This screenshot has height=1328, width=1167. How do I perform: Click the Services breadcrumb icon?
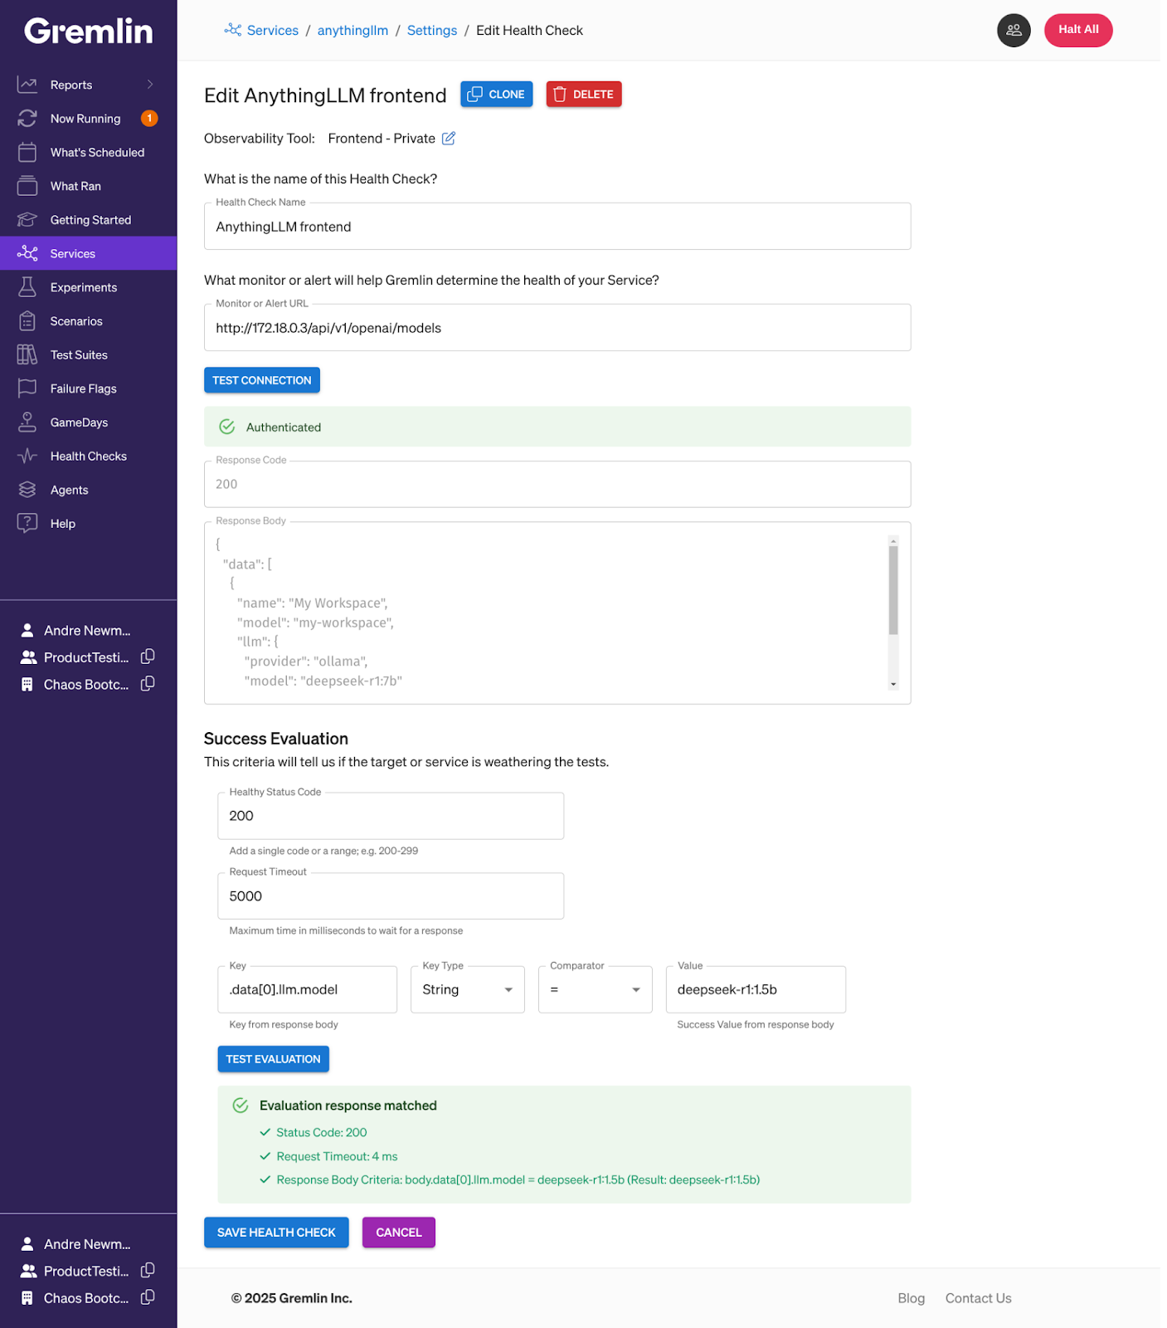point(233,30)
